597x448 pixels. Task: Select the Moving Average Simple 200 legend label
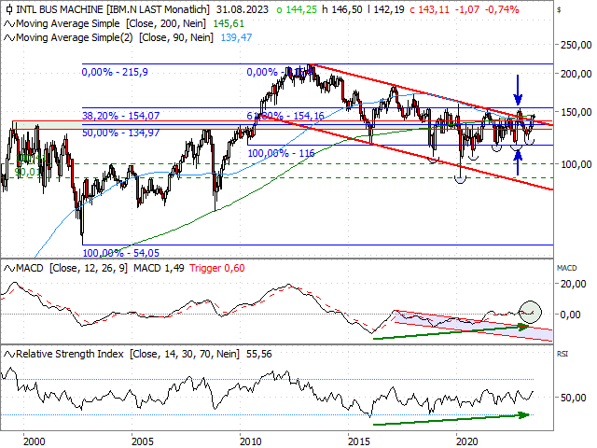click(x=111, y=23)
